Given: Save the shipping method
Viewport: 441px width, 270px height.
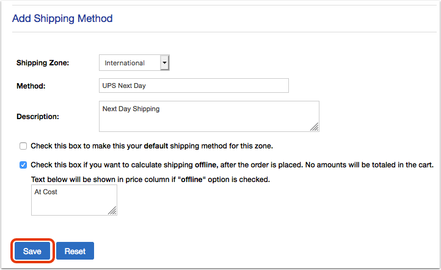Looking at the screenshot, I should click(32, 251).
